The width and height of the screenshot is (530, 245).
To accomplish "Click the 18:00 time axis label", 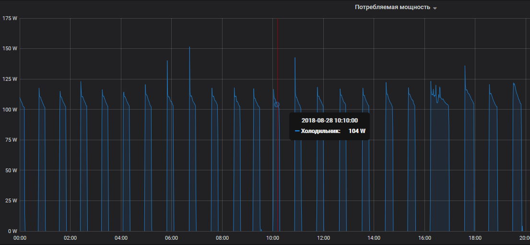I will pyautogui.click(x=475, y=238).
